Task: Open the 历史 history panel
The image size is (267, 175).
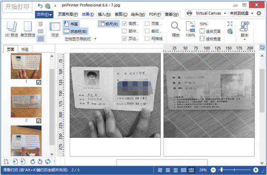Action: (x=55, y=30)
